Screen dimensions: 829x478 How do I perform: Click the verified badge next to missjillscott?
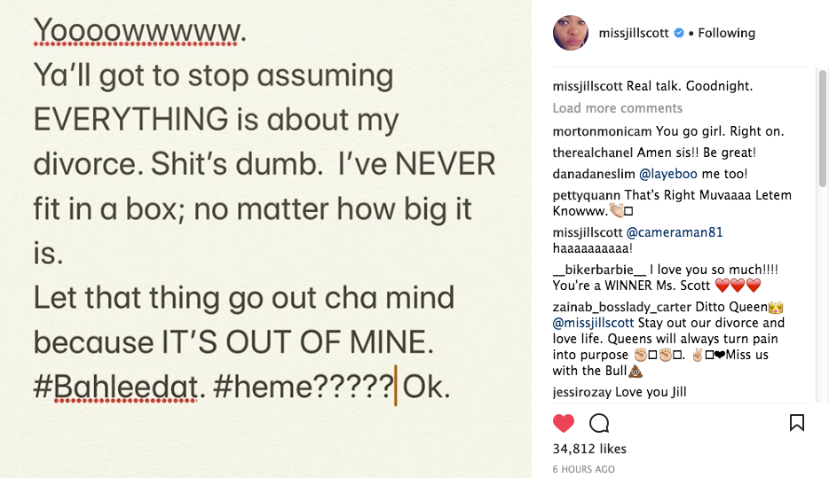679,33
